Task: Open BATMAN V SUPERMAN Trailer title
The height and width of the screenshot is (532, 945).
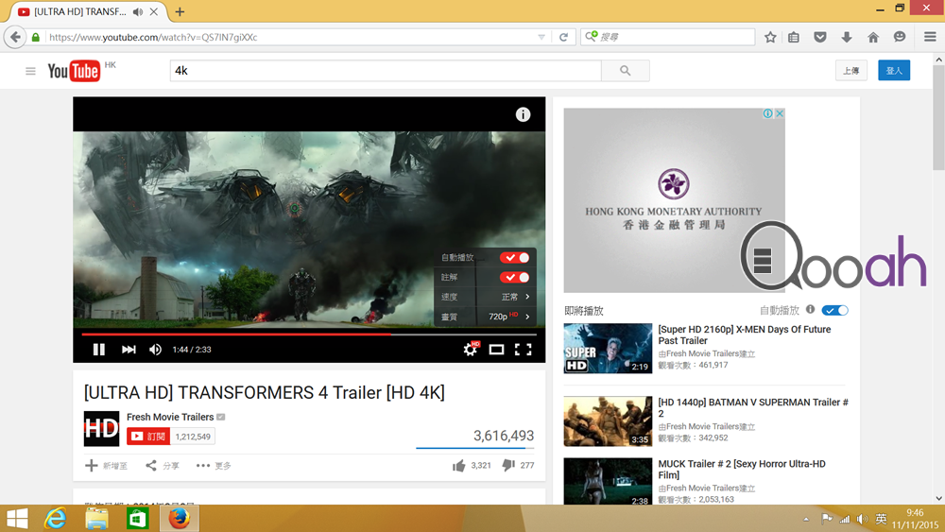Action: click(x=753, y=408)
